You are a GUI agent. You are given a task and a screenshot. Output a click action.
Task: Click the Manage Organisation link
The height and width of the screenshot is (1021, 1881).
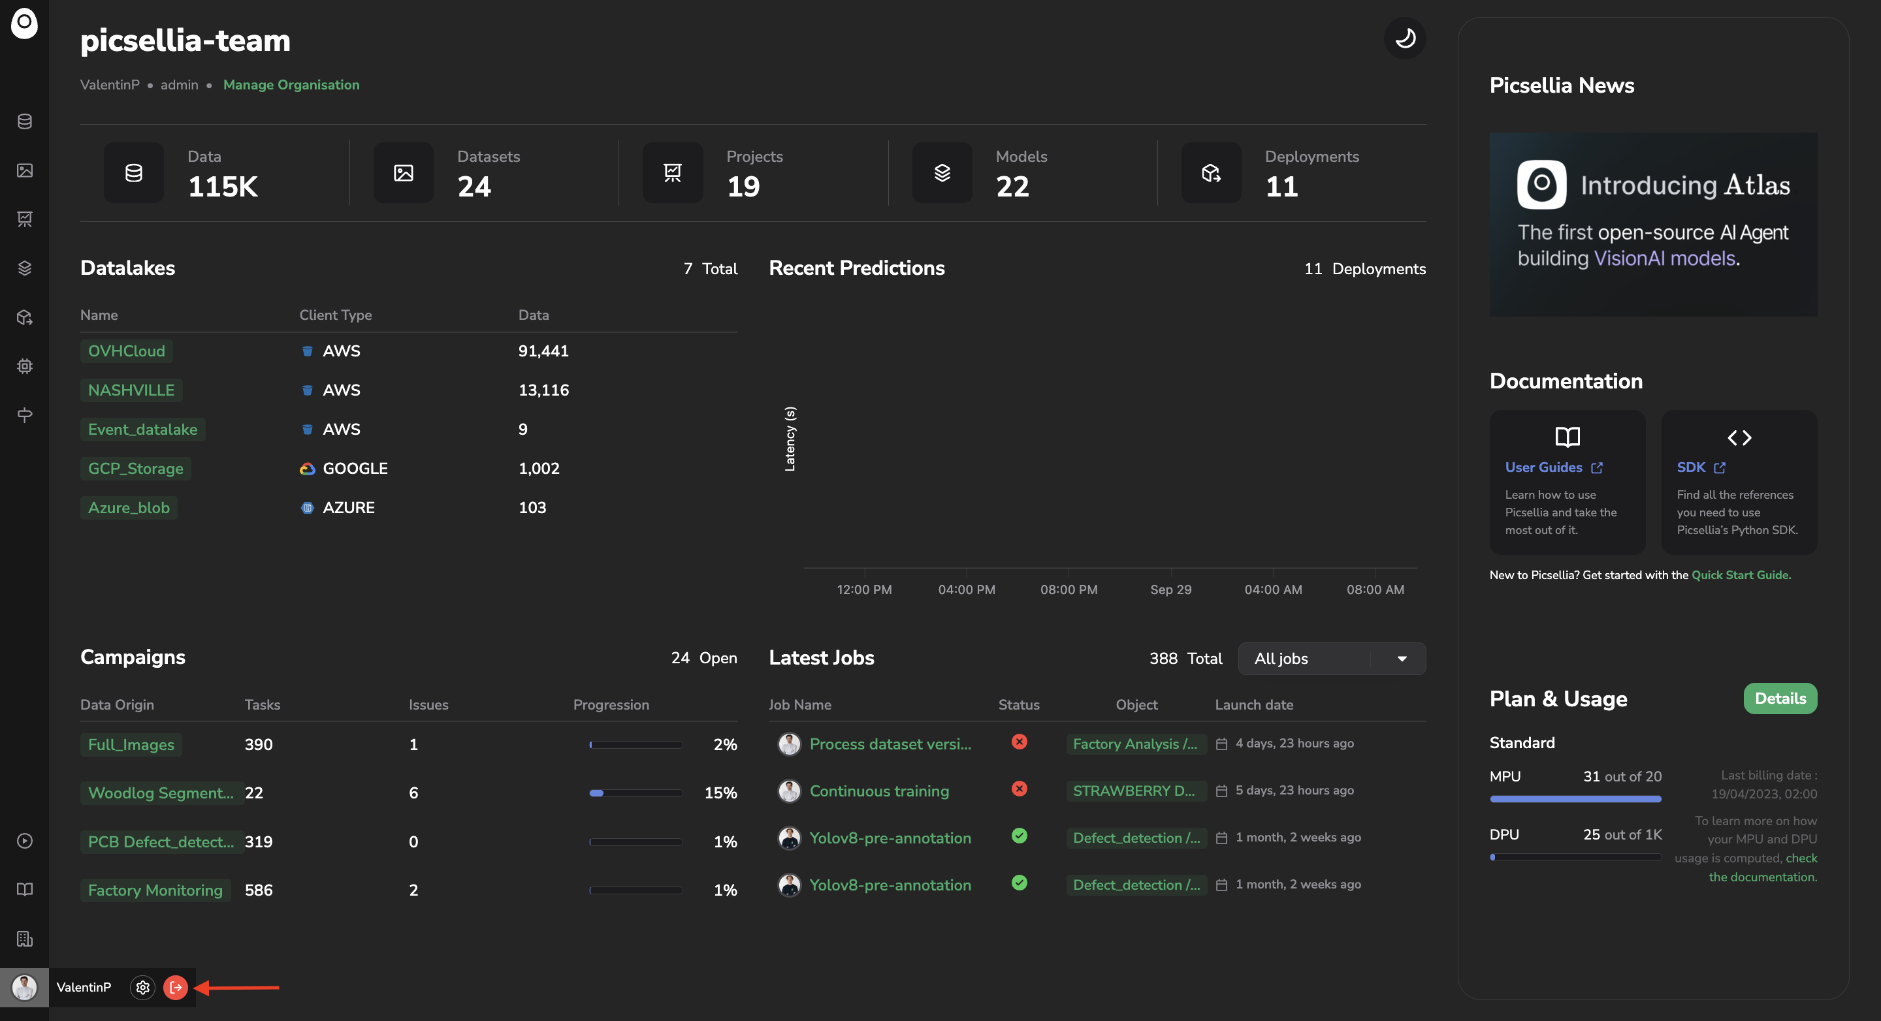tap(291, 85)
